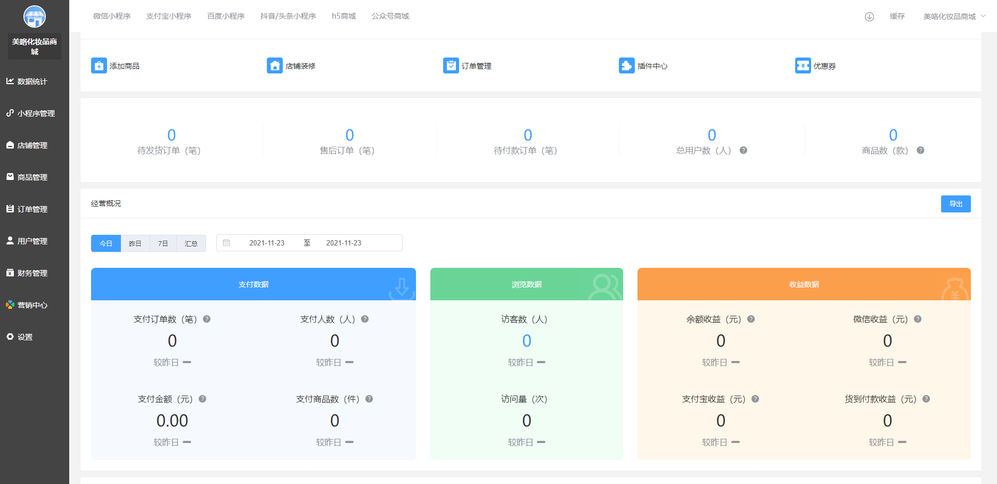Click help icon beside 支付人数
The width and height of the screenshot is (997, 484).
(x=365, y=319)
